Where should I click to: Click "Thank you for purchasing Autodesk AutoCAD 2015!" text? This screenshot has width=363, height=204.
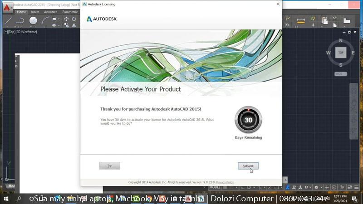click(x=151, y=109)
